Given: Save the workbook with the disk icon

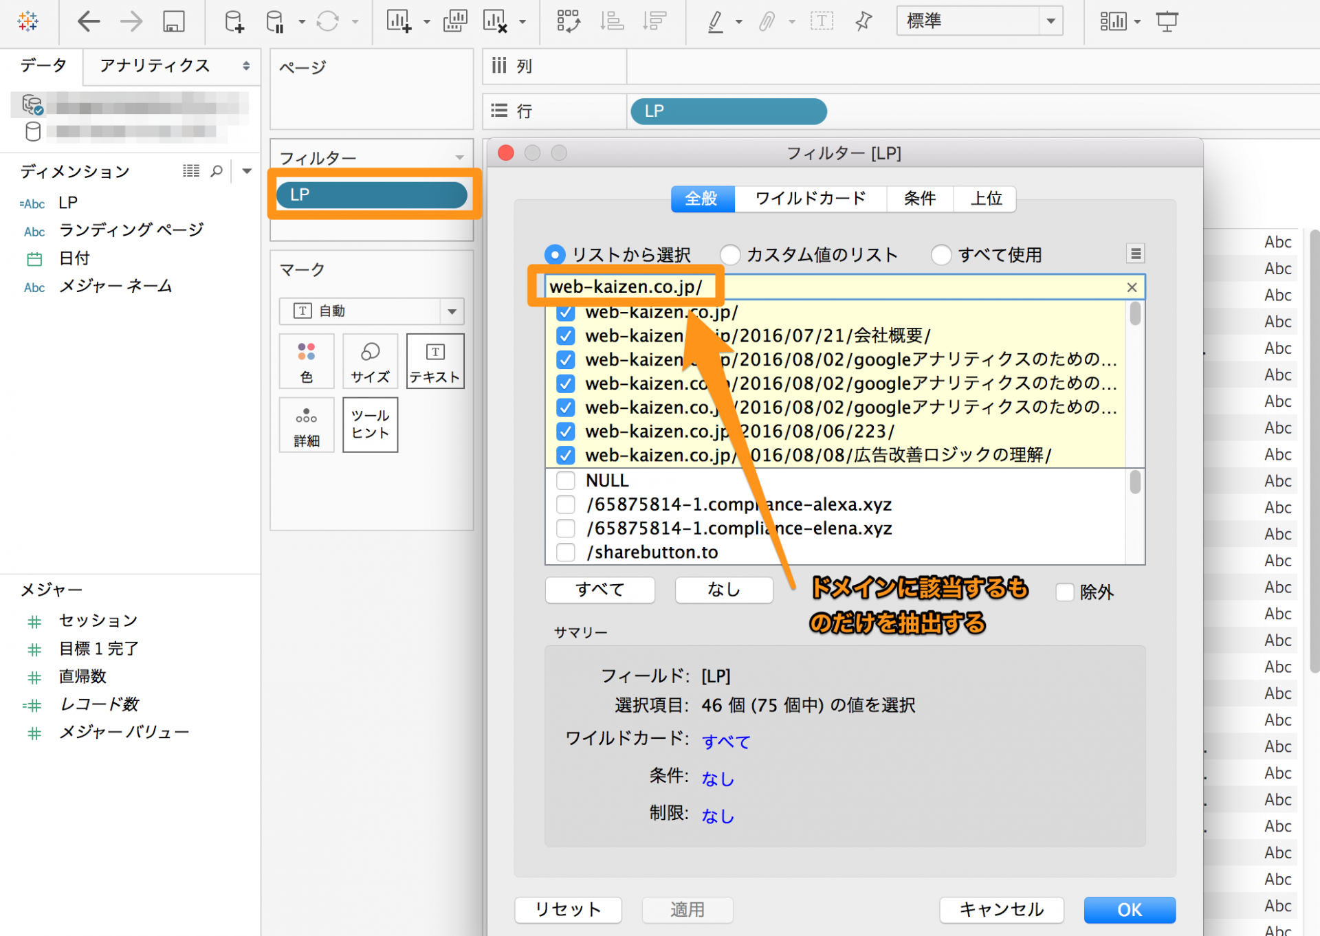Looking at the screenshot, I should point(174,21).
